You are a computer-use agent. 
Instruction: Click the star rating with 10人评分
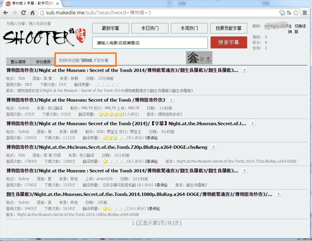(115, 209)
